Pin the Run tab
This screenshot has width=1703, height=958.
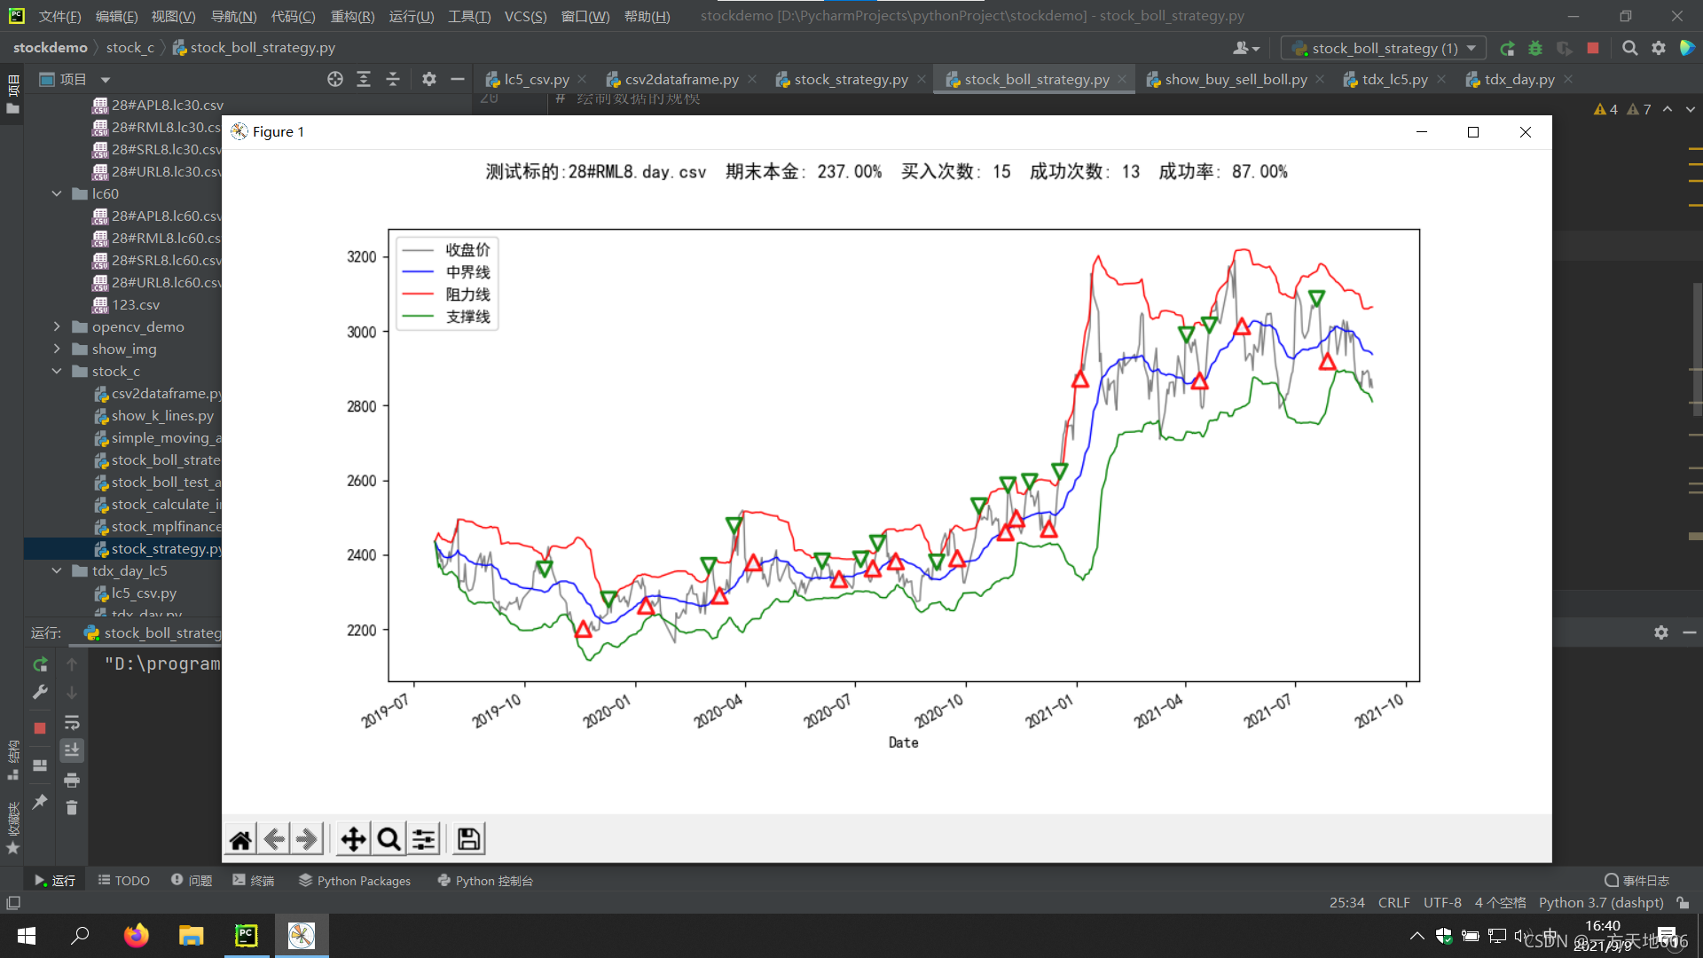point(40,801)
